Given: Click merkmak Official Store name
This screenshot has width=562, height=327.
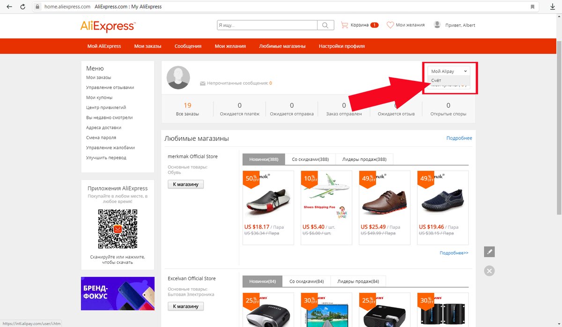Looking at the screenshot, I should 192,156.
